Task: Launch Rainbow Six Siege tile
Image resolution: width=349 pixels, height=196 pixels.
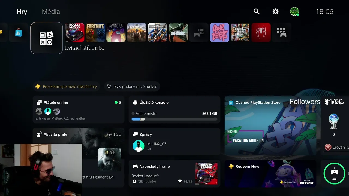Action: point(178,32)
